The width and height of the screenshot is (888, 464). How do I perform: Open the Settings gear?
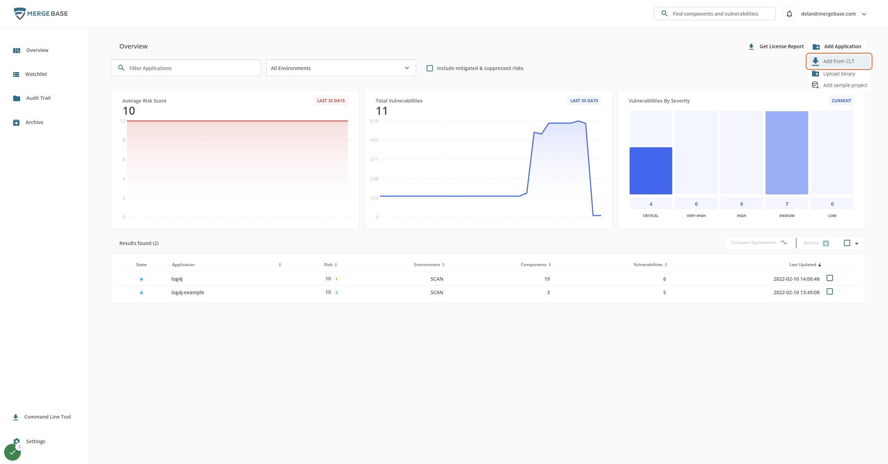pos(17,441)
